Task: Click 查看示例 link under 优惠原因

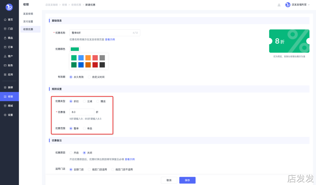Action: pos(130,159)
